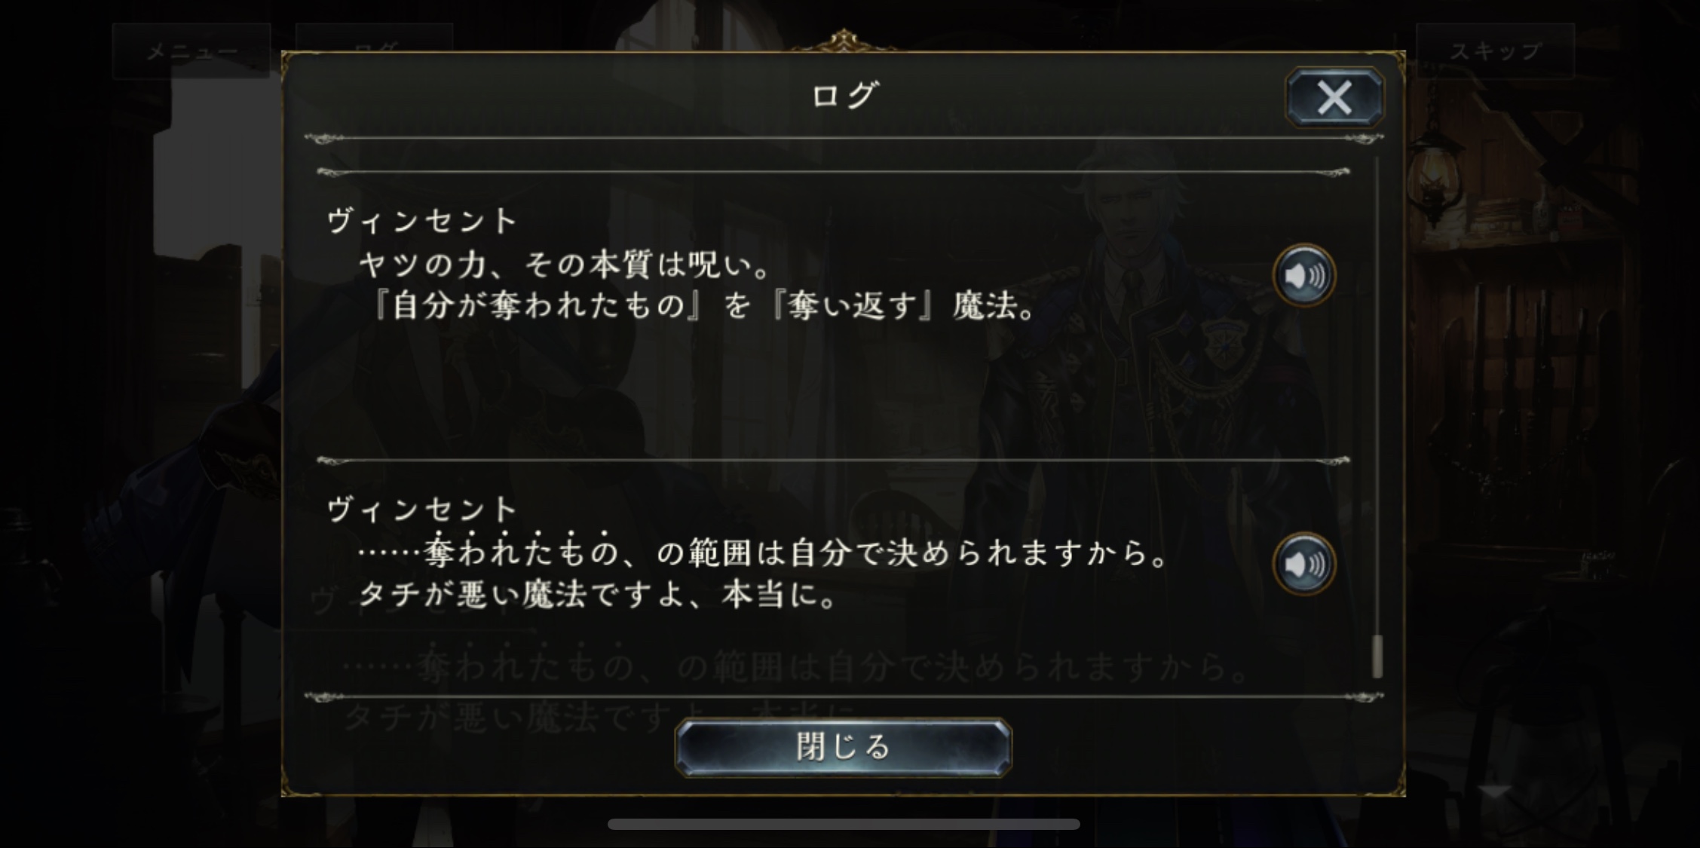This screenshot has height=848, width=1700.
Task: Click the gold crest ornament atop the dialog
Action: [x=844, y=41]
